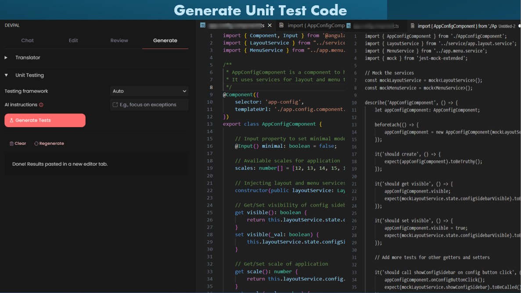Click 'appConfigComponent.visible = true;' line
The height and width of the screenshot is (293, 521).
pos(426,228)
